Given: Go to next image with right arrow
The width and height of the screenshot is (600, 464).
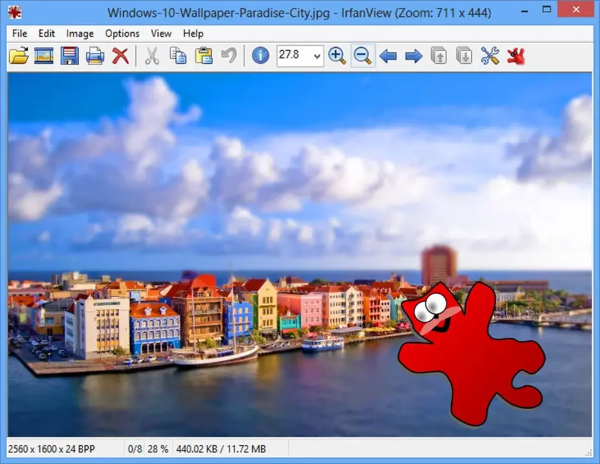Looking at the screenshot, I should pos(413,56).
